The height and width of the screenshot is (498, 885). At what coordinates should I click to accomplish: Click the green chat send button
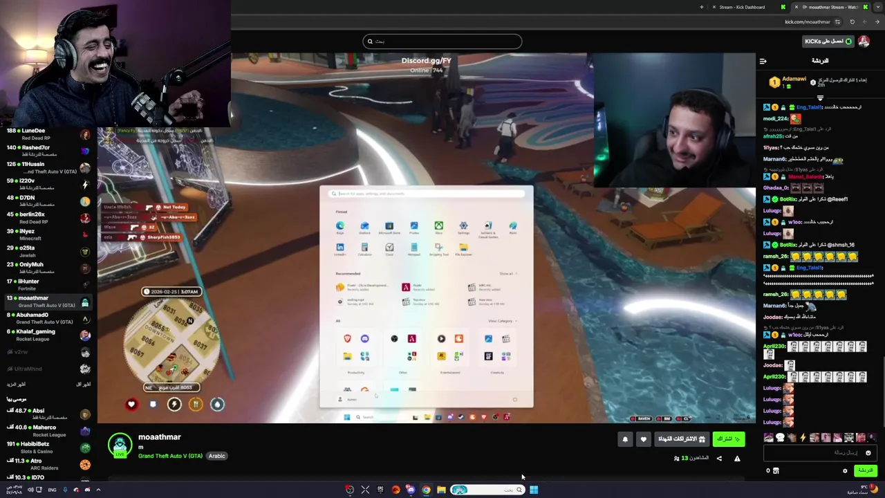click(x=865, y=471)
